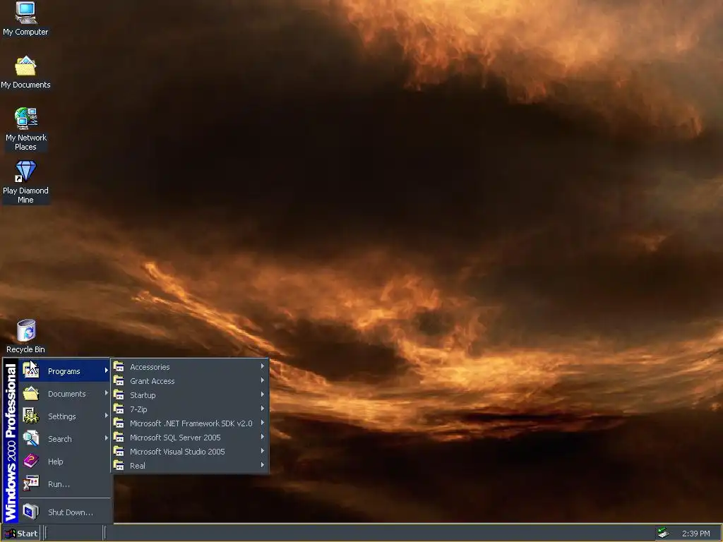The width and height of the screenshot is (723, 542).
Task: Click the Grant Access folder icon
Action: [x=119, y=380]
